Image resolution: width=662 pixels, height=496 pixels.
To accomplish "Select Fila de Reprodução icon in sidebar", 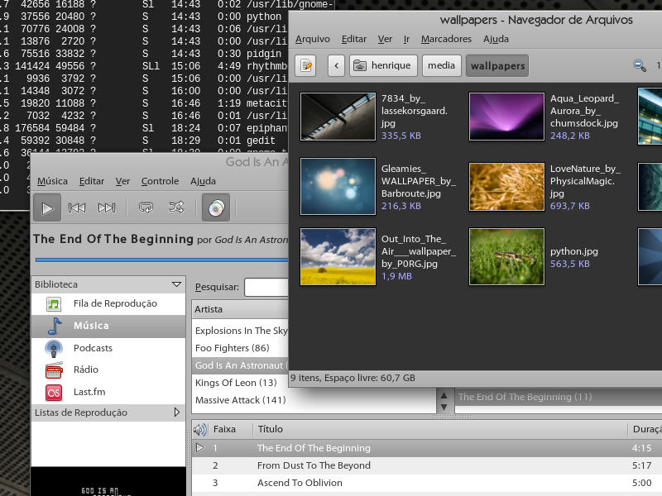I will 54,303.
